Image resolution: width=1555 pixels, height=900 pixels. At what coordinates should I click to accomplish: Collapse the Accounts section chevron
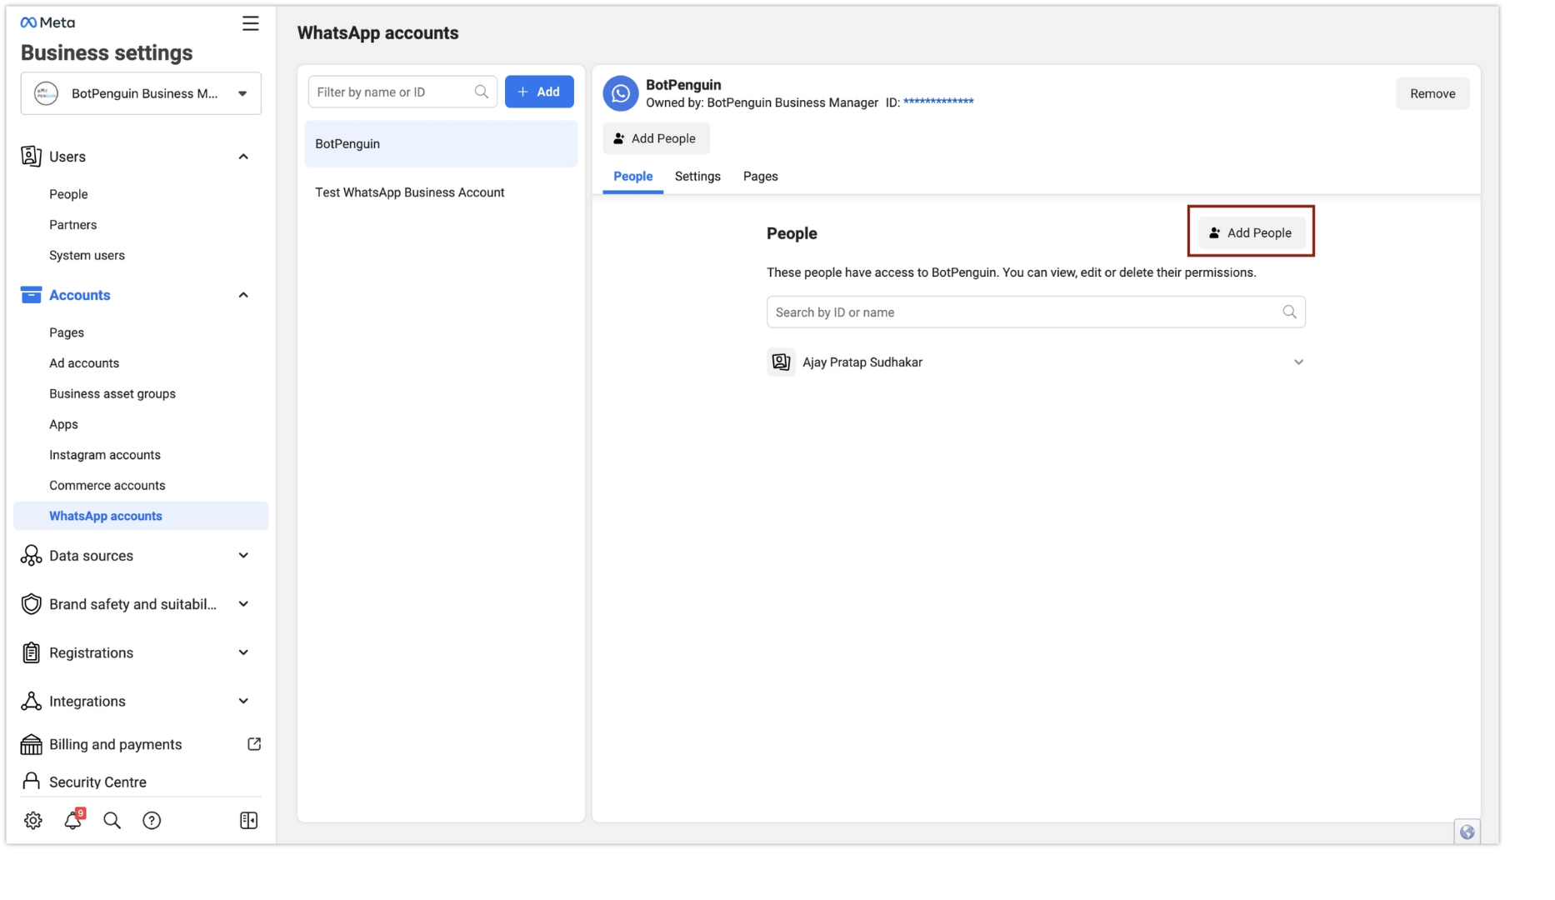[243, 295]
